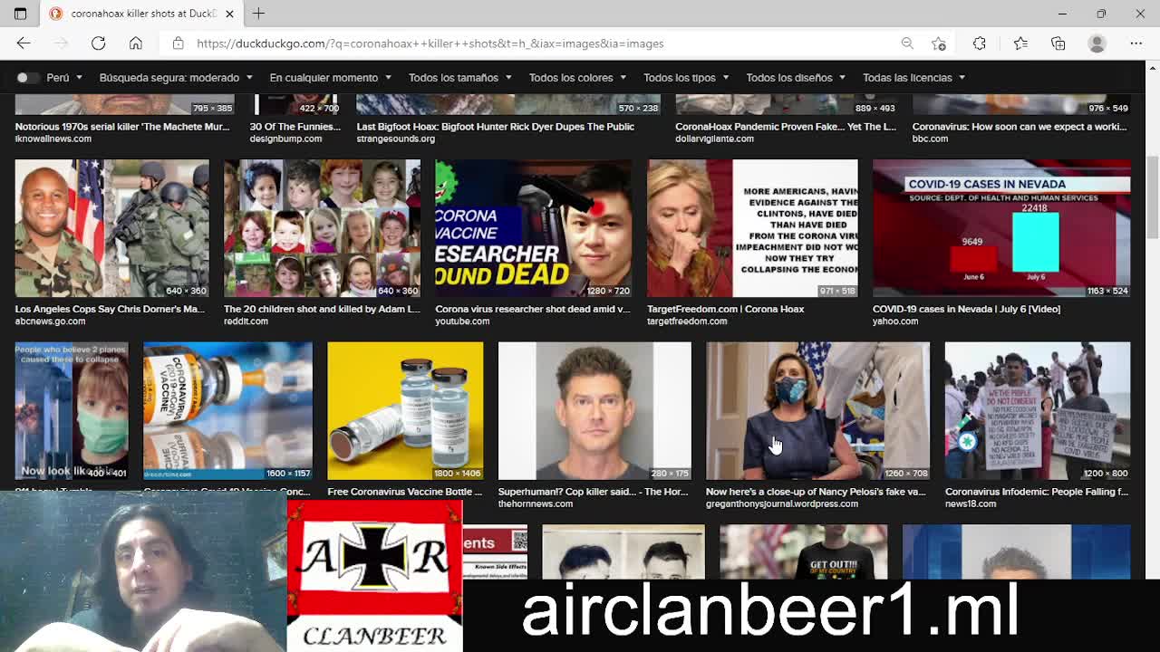
Task: Open the Favorites list
Action: pos(1020,43)
